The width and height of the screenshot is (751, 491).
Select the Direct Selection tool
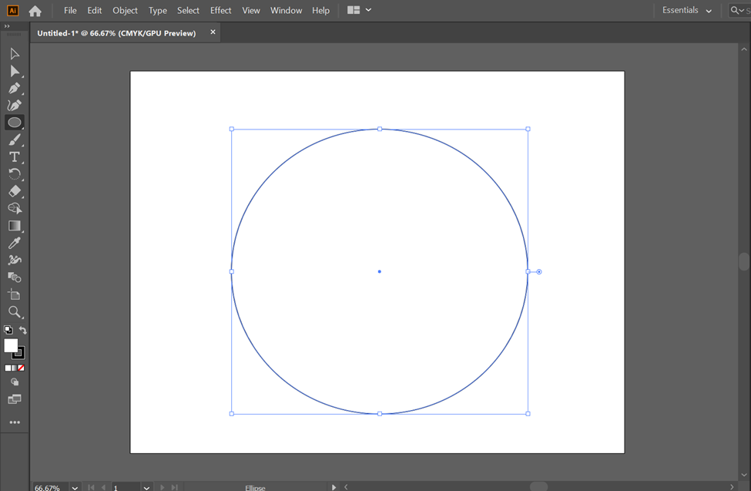(15, 71)
